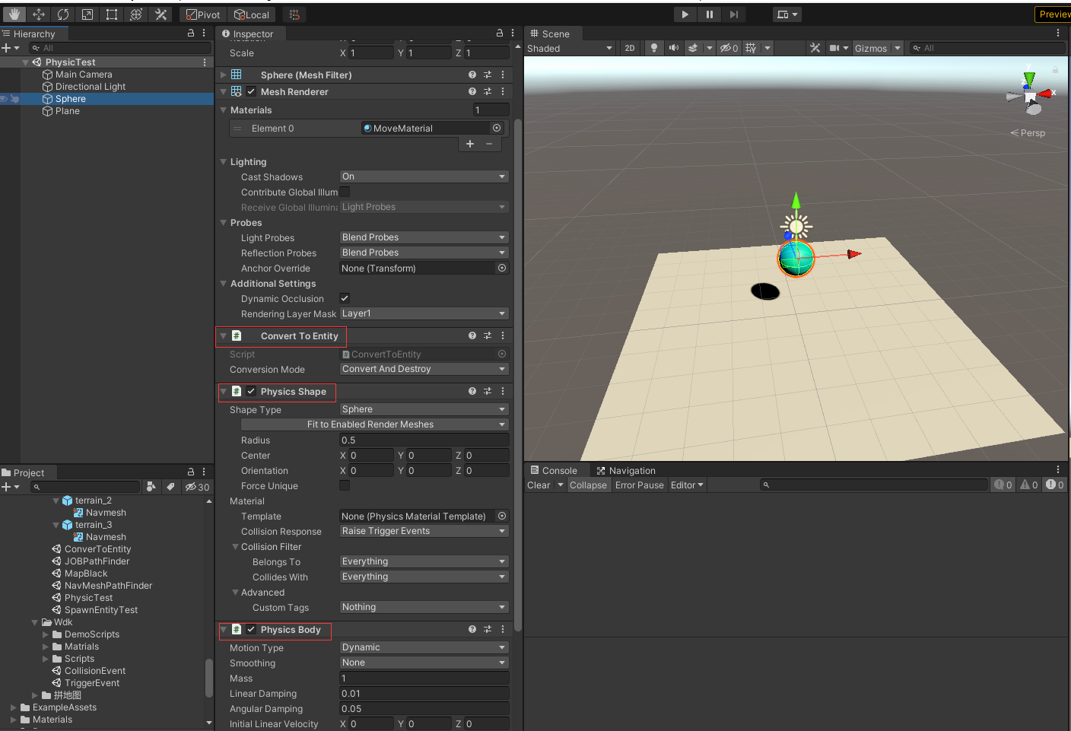The height and width of the screenshot is (731, 1071).
Task: Toggle grid snapping icon in toolbar
Action: [x=294, y=14]
